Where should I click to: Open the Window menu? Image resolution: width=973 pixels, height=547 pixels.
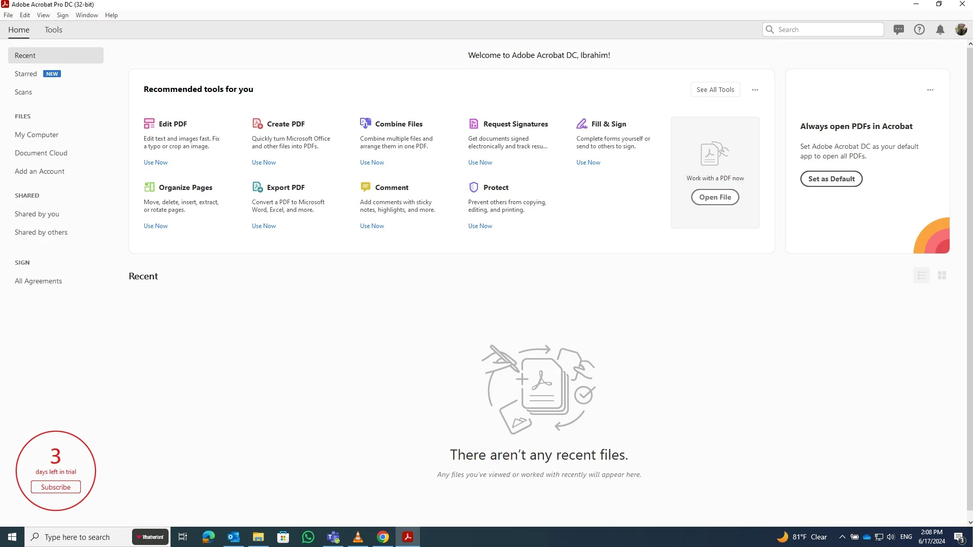click(x=87, y=15)
